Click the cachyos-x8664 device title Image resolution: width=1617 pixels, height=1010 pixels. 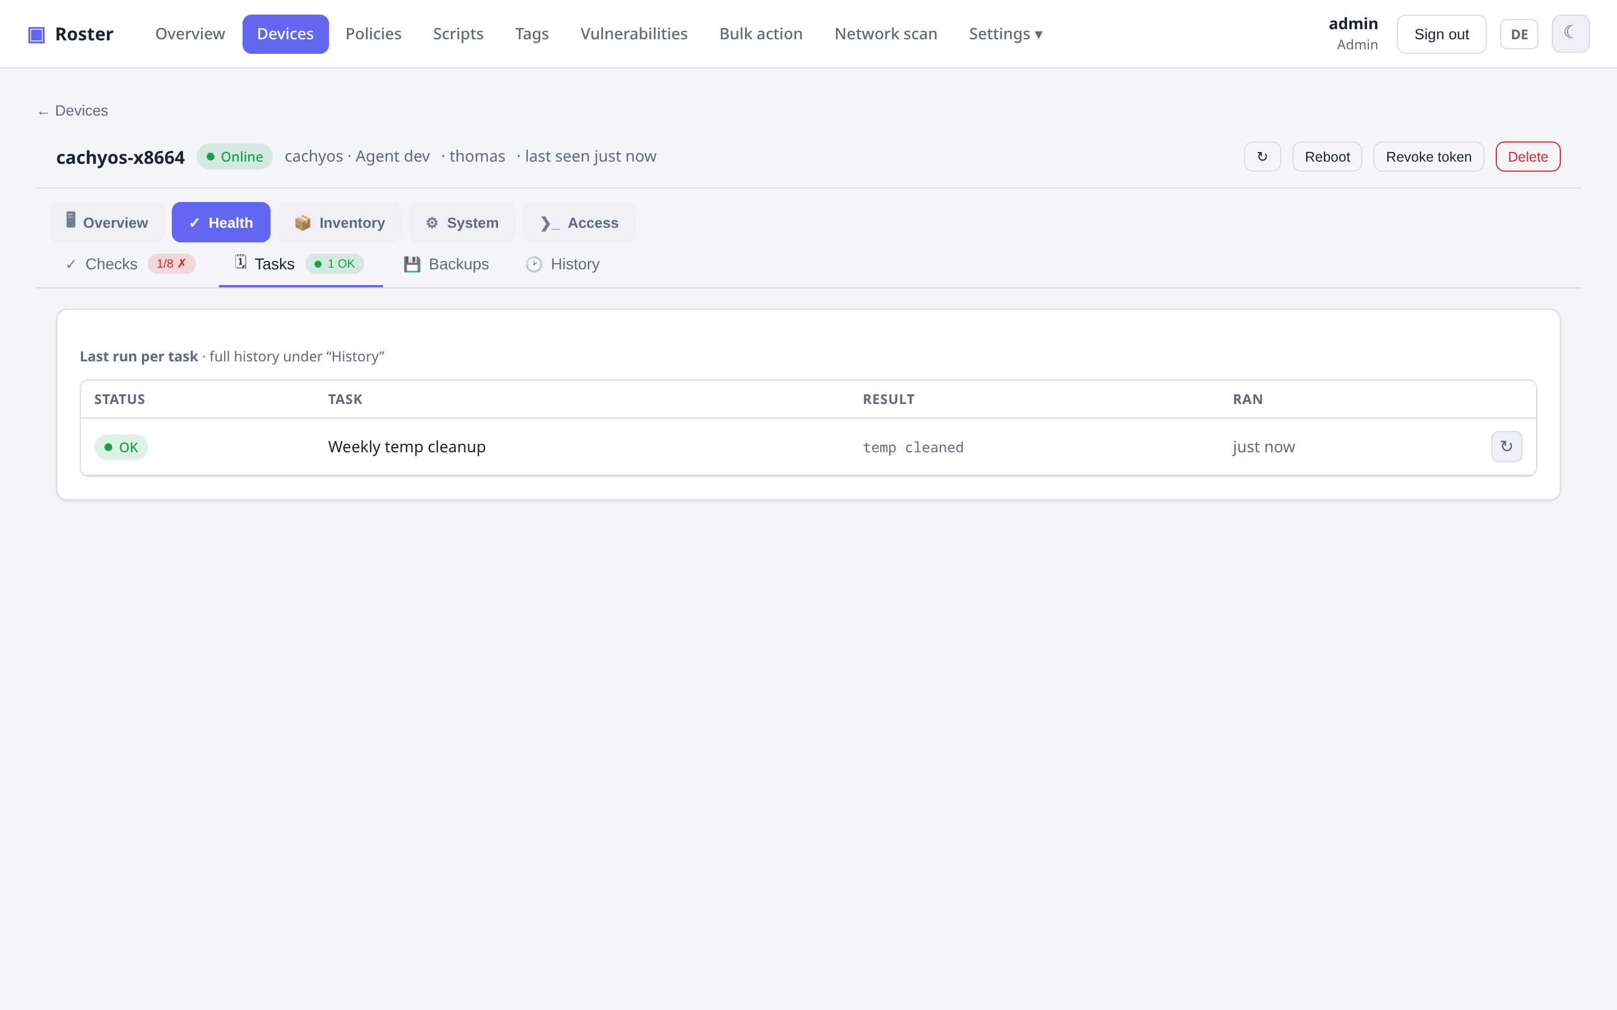click(x=120, y=157)
